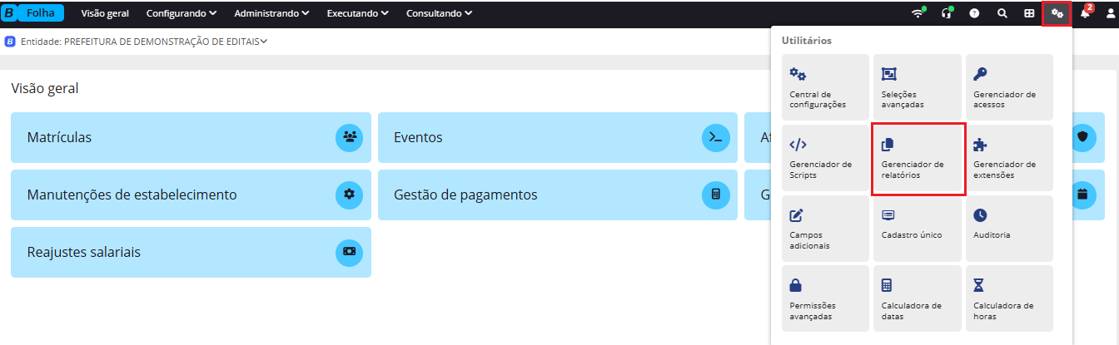
Task: Open the user profile icon
Action: click(x=1109, y=13)
